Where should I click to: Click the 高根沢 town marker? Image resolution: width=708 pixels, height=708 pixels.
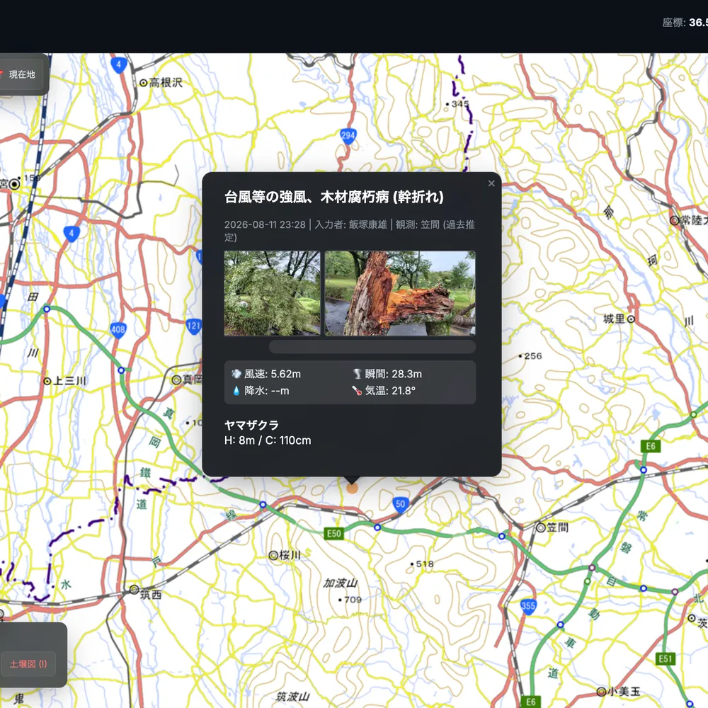143,83
